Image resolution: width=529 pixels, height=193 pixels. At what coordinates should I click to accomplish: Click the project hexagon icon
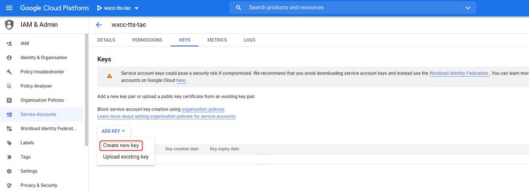click(99, 8)
